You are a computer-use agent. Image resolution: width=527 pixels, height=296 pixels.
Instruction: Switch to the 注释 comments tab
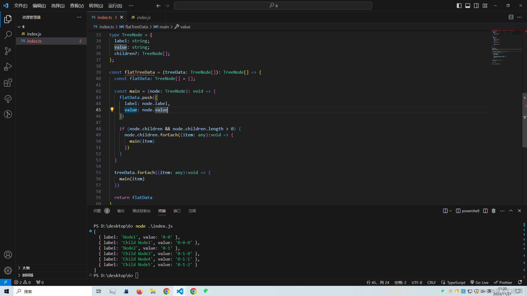coord(192,211)
